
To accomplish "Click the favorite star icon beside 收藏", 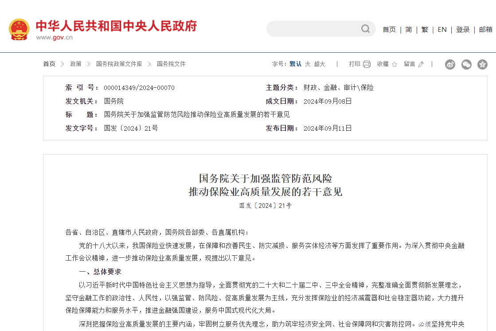I will pos(394,64).
